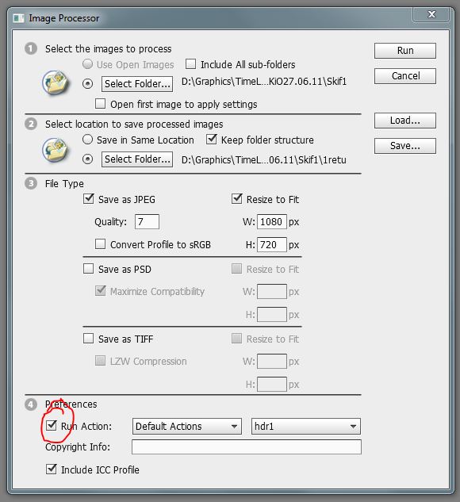Image resolution: width=460 pixels, height=502 pixels.
Task: Check Open first image to apply settings
Action: click(100, 104)
